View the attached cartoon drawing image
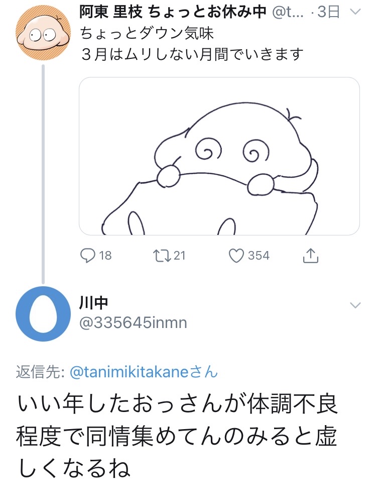376x491 pixels. tap(219, 156)
